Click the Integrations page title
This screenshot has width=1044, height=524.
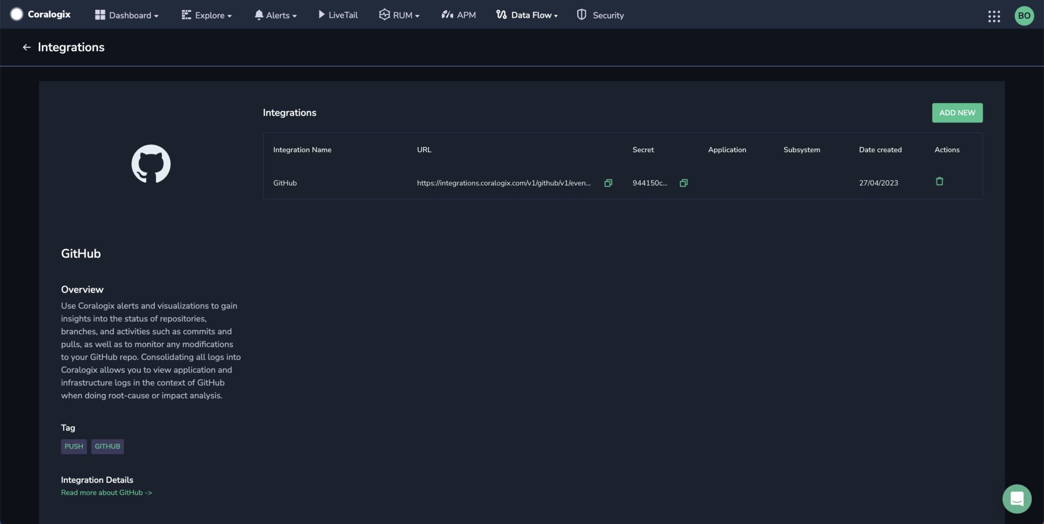click(71, 47)
